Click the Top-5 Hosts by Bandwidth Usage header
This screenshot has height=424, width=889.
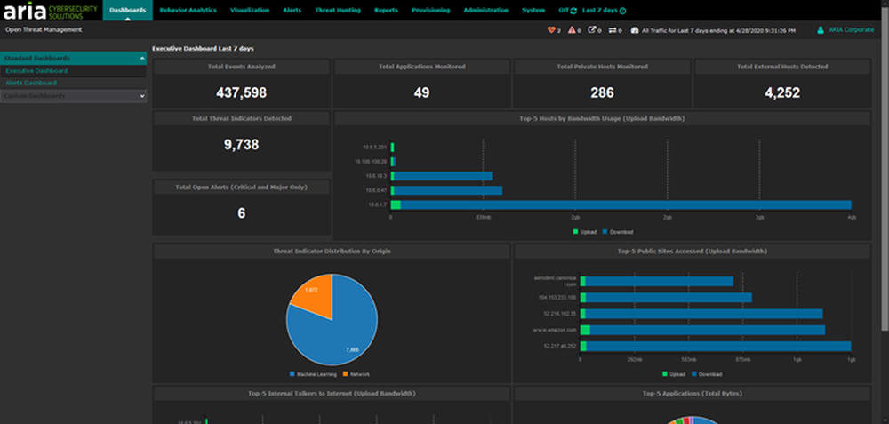[x=602, y=119]
